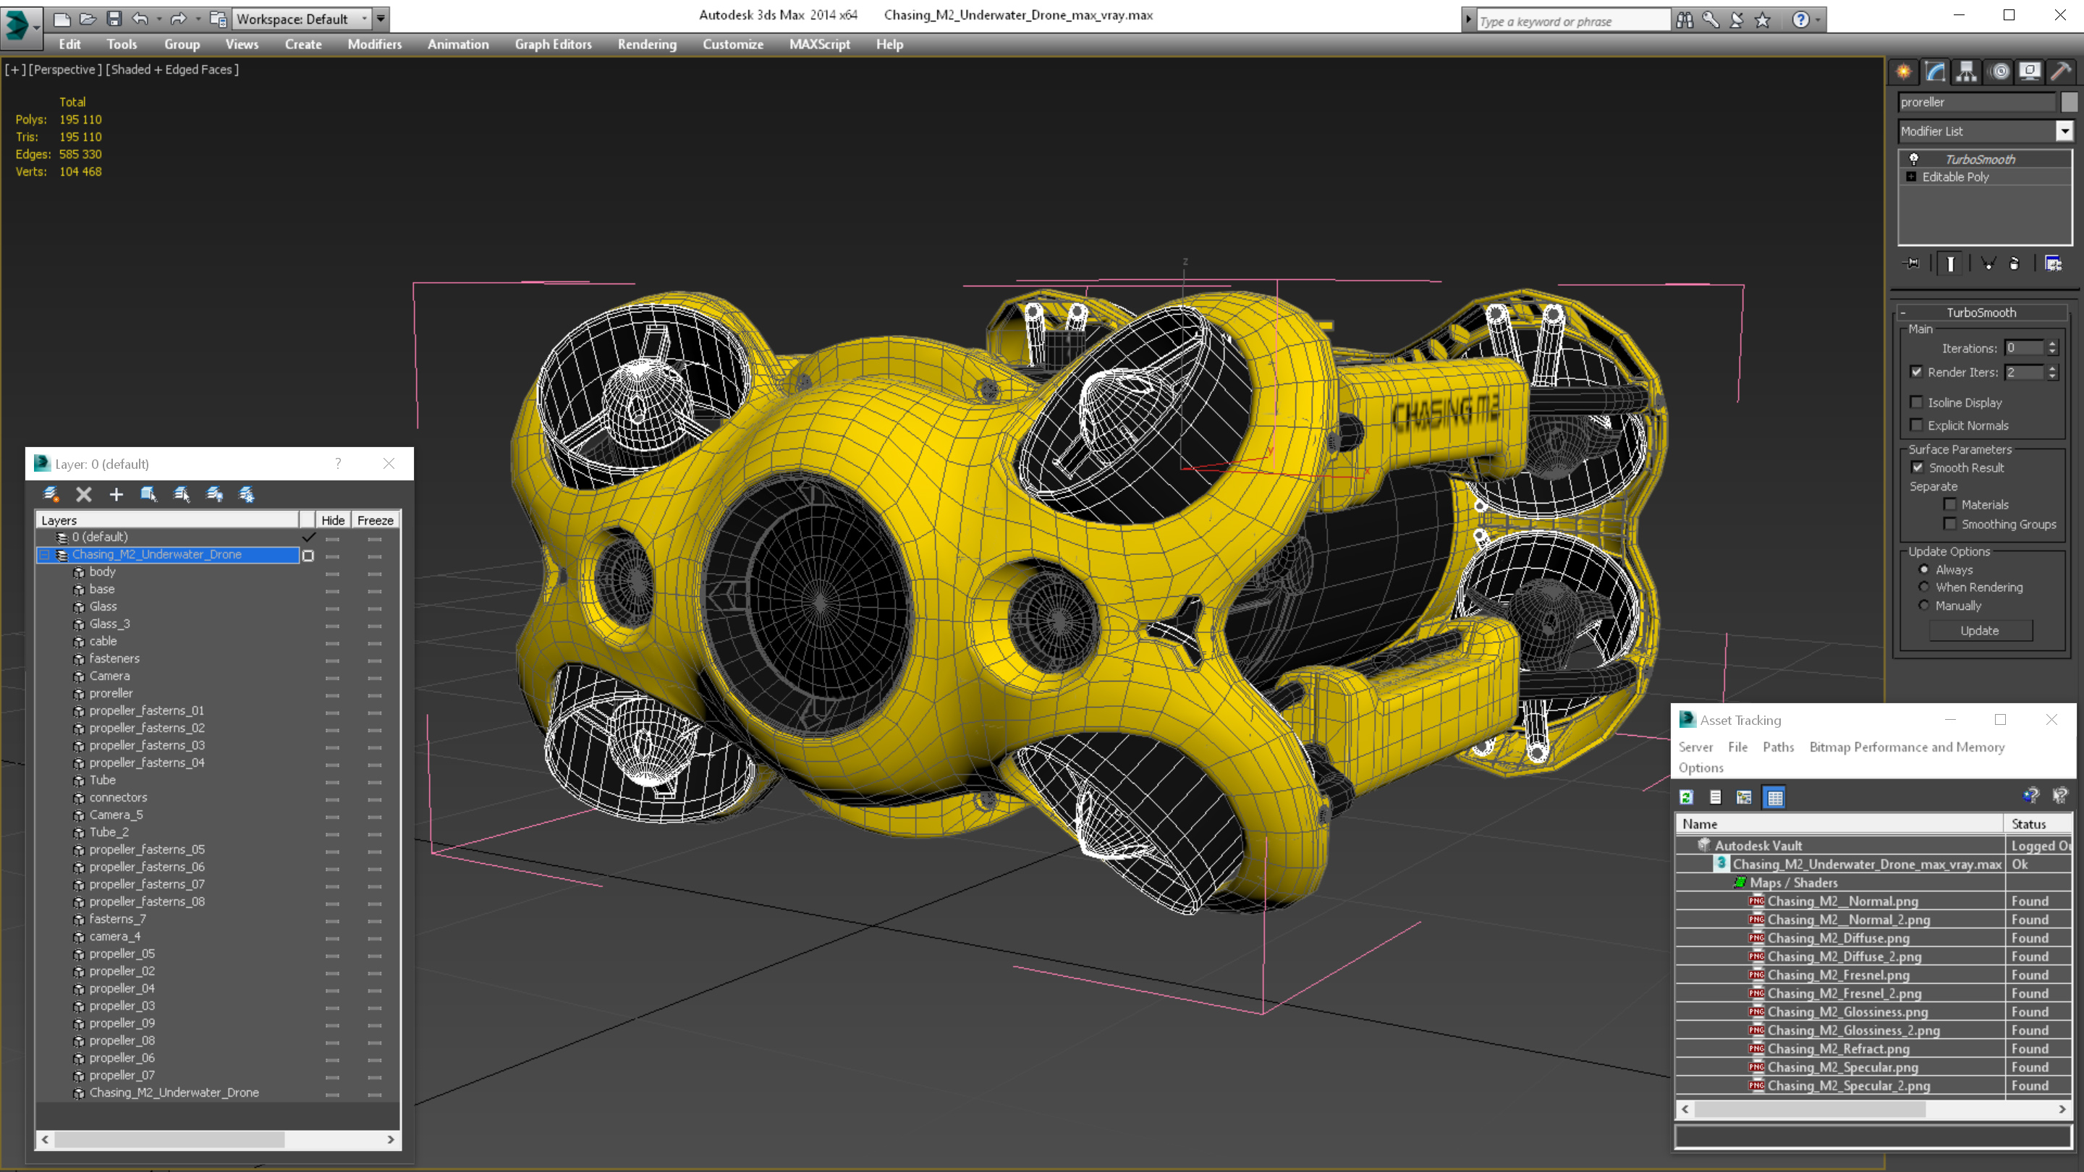Open the Rendering menu
The image size is (2084, 1172).
pyautogui.click(x=647, y=44)
